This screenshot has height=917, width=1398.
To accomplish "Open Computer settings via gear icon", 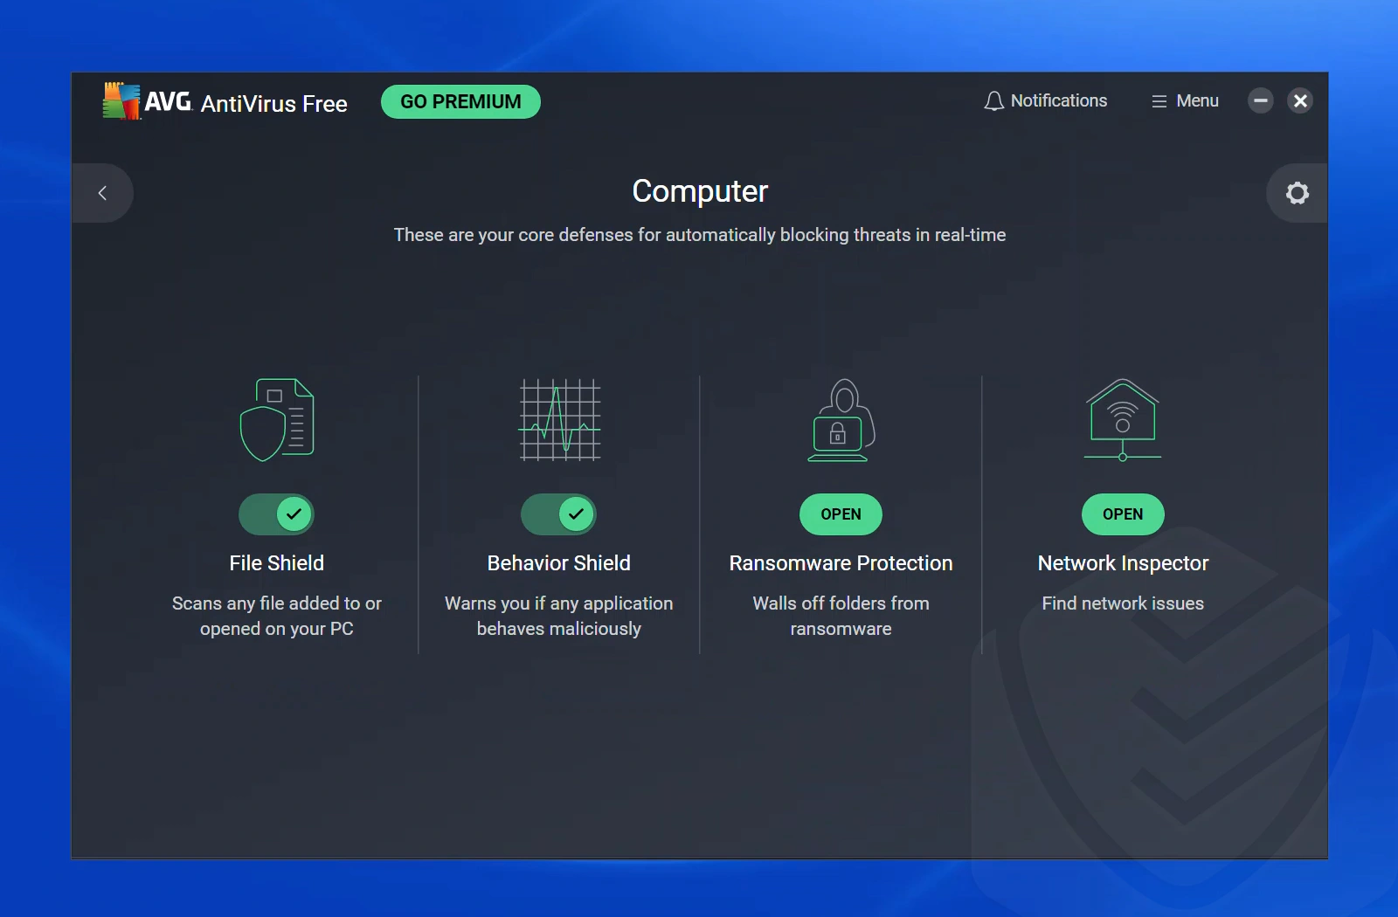I will (1298, 193).
